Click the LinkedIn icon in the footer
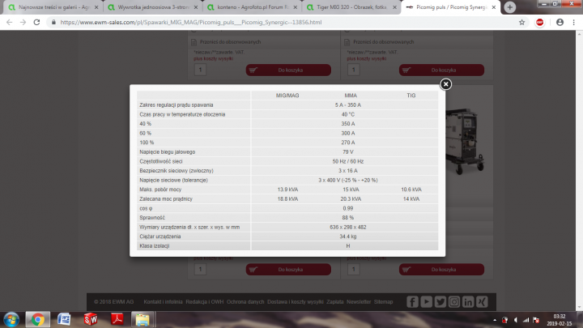 [468, 301]
